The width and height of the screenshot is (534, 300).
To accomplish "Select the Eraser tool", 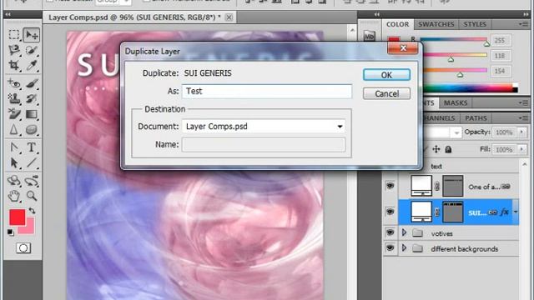I will [14, 114].
